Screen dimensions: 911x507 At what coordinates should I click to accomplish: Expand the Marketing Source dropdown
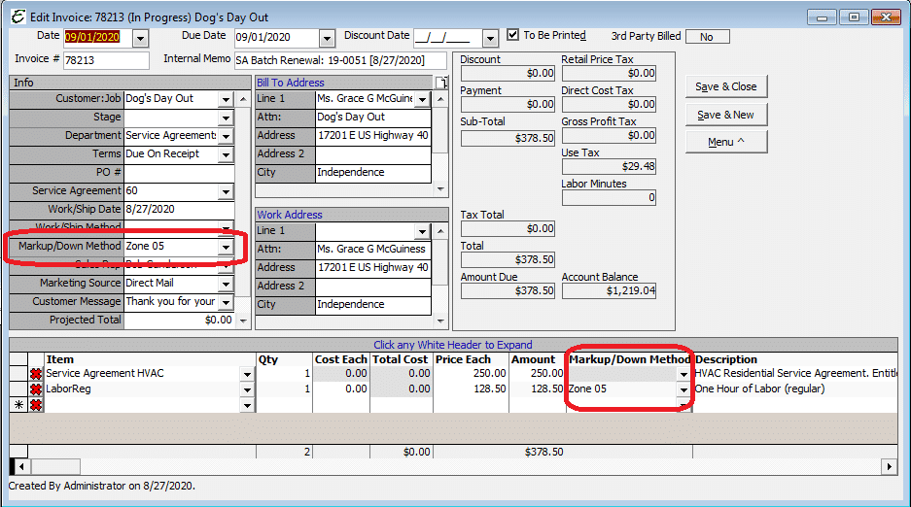pos(226,285)
